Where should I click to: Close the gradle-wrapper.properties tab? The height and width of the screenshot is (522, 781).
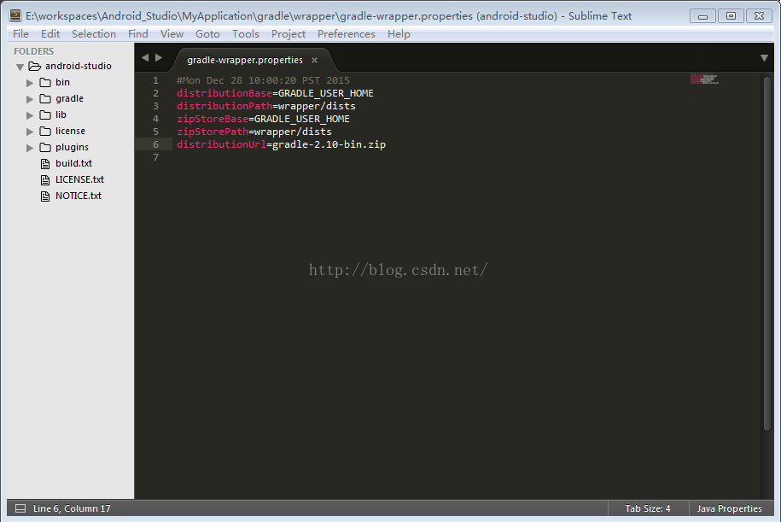[314, 60]
